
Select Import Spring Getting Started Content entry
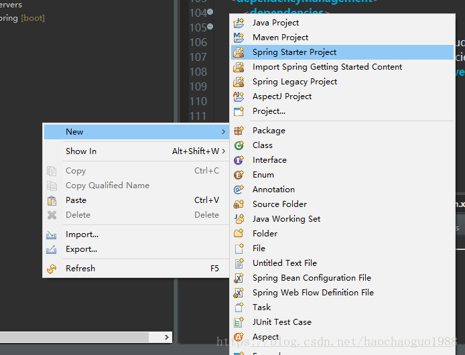342,68
